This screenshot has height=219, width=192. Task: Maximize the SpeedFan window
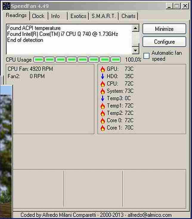[177, 6]
